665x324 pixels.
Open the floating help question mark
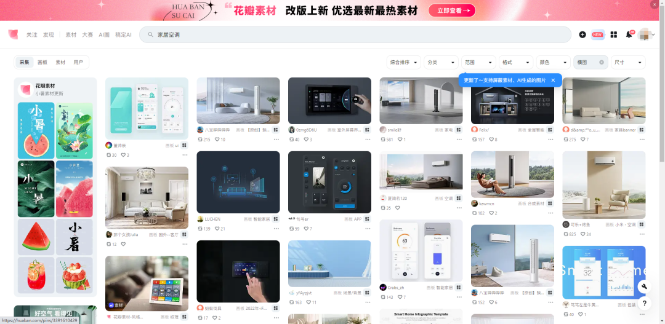pos(644,303)
